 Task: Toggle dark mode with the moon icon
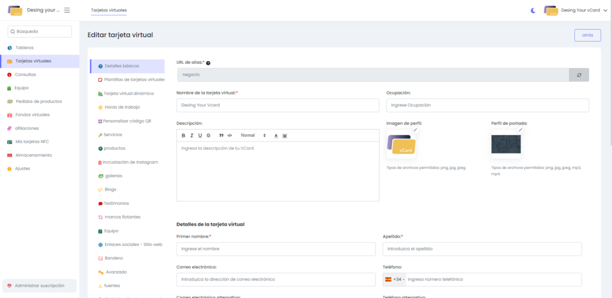[533, 10]
